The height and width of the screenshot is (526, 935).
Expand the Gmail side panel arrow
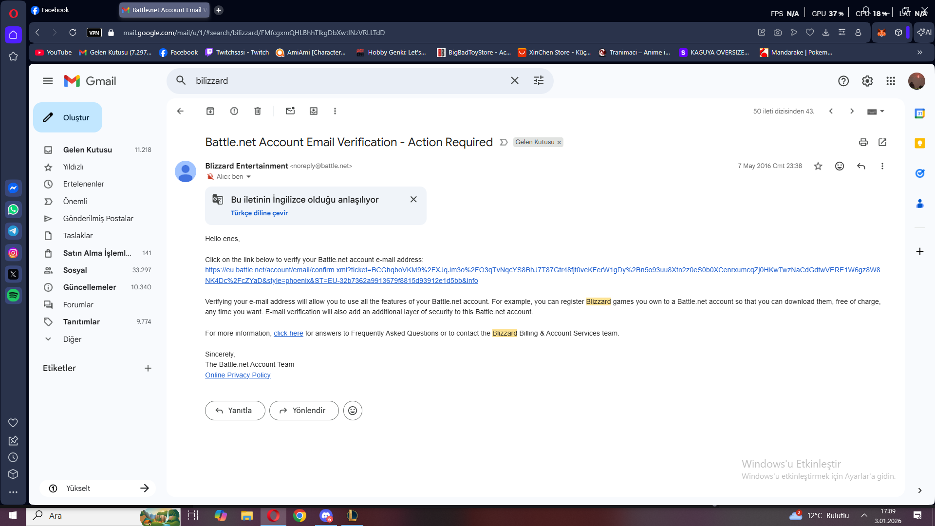[920, 490]
